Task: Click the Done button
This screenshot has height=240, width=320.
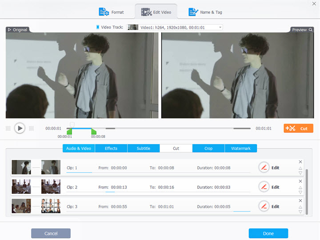Action: point(268,233)
